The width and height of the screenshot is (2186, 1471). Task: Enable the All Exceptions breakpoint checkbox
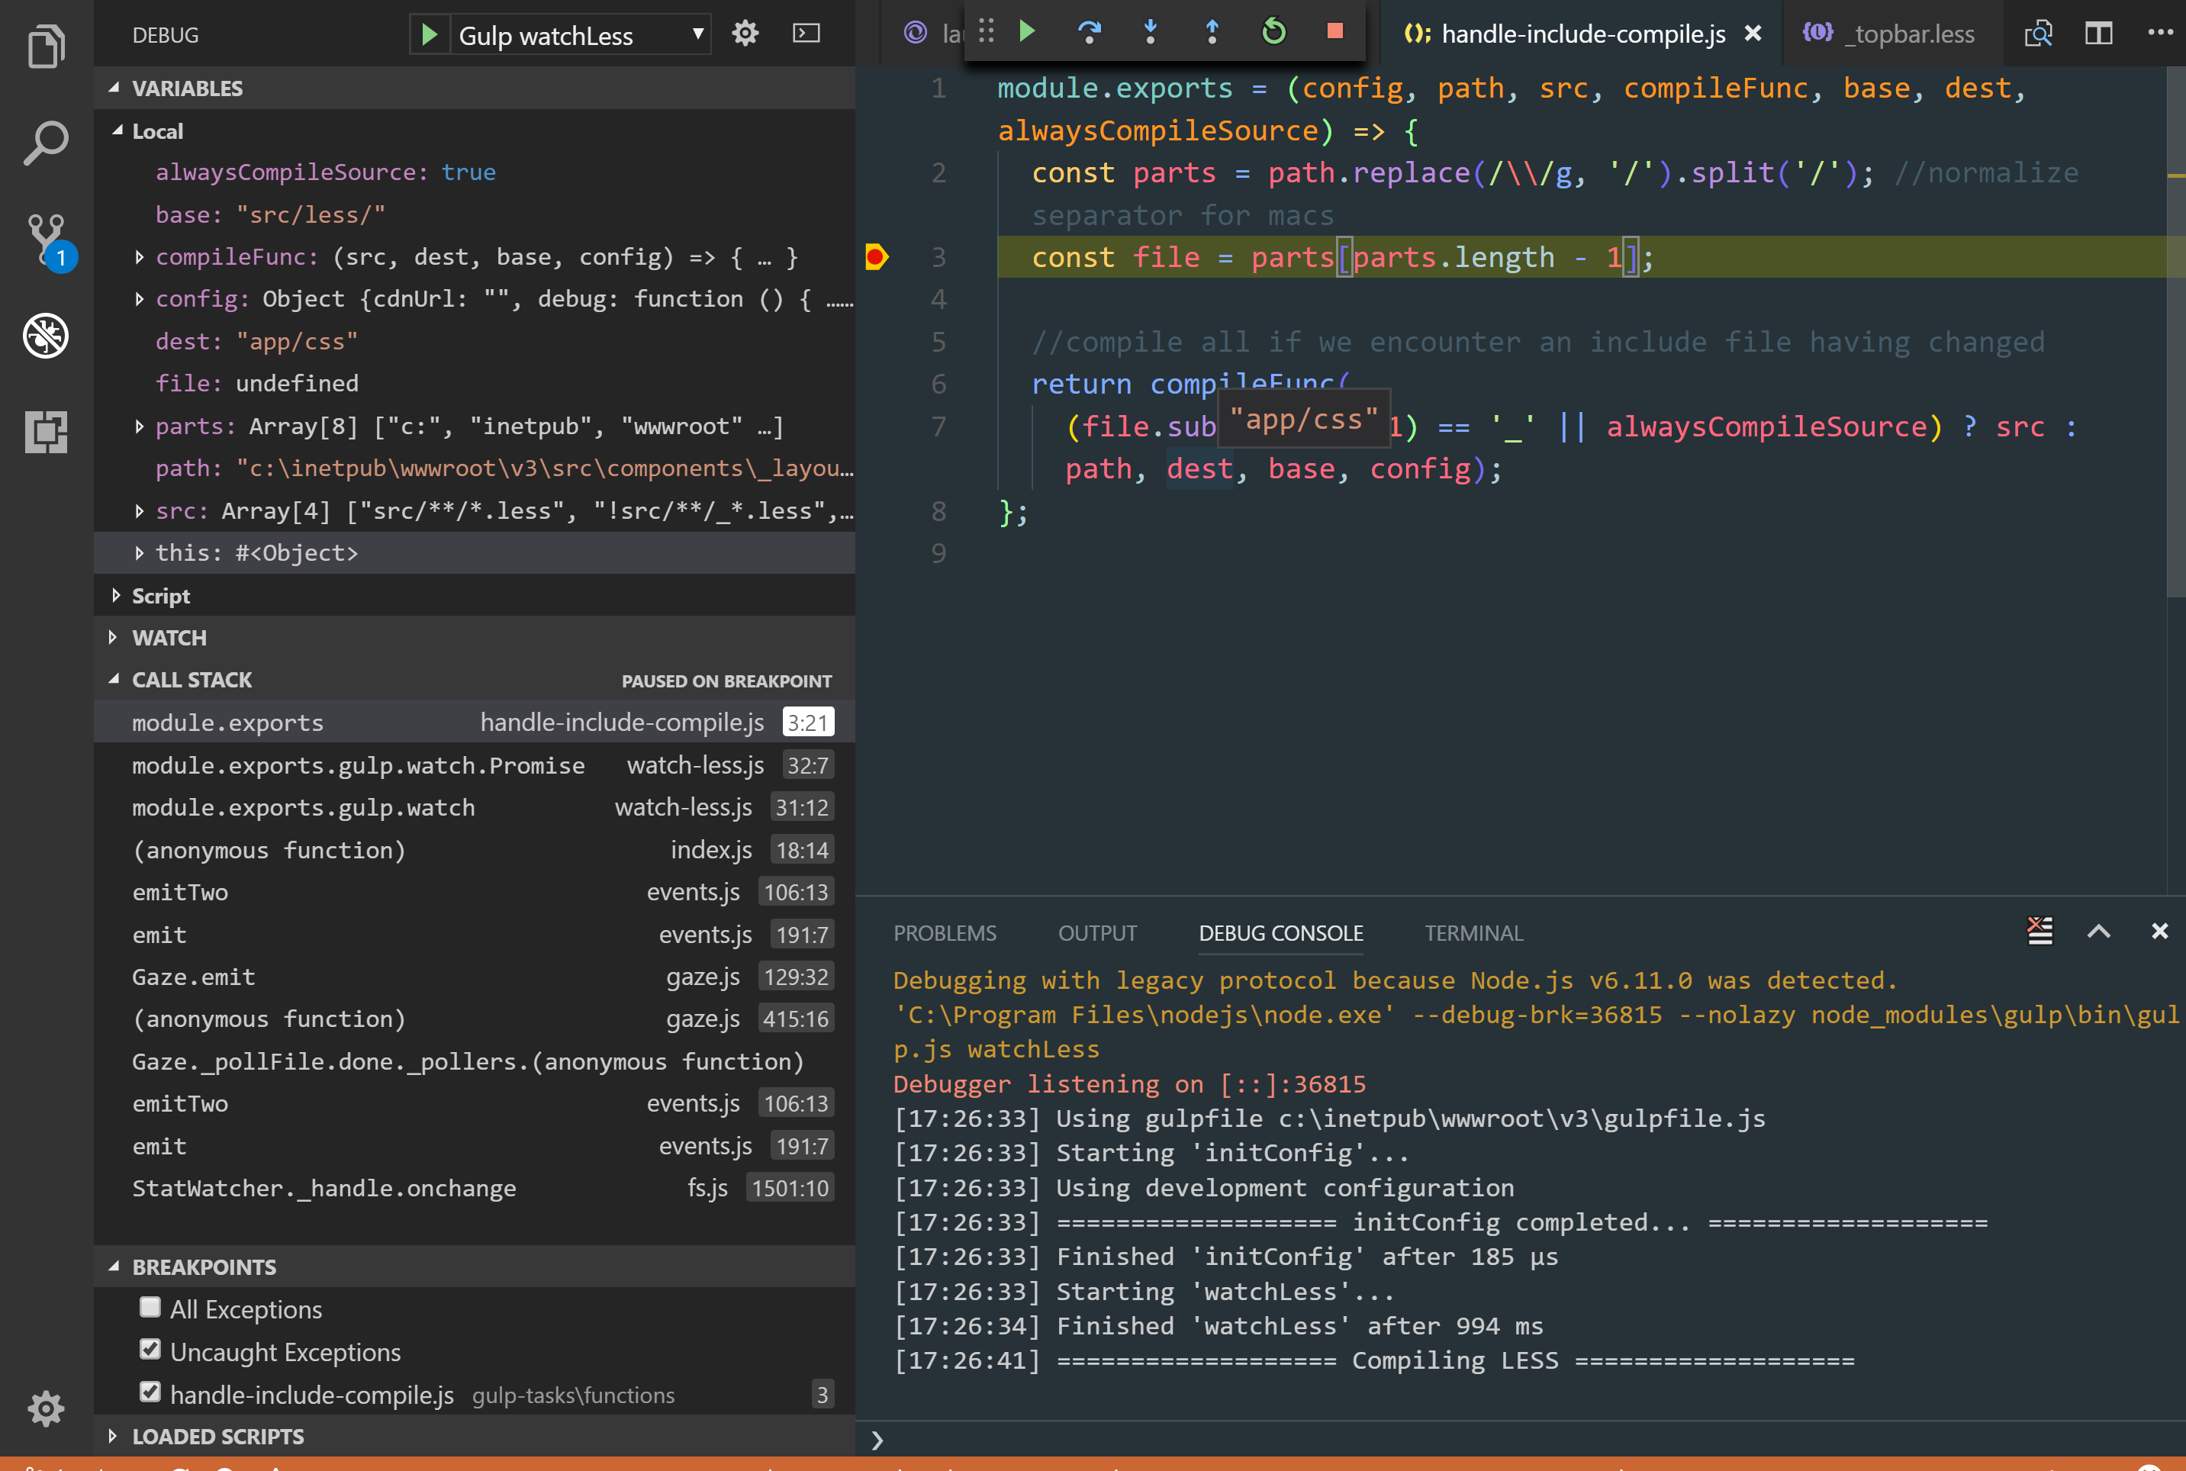click(150, 1307)
